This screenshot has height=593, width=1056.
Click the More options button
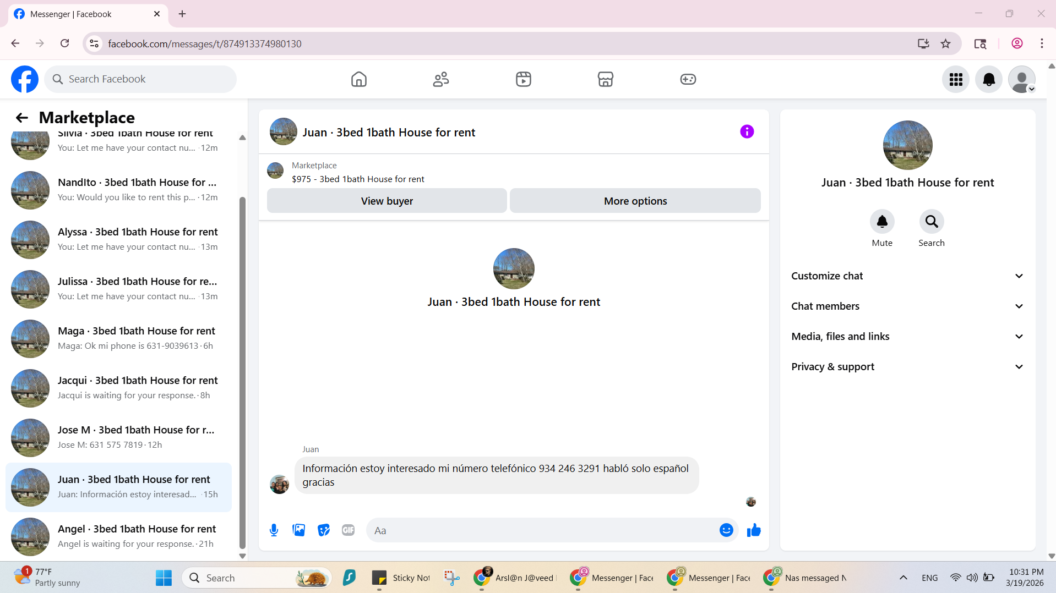click(x=635, y=201)
